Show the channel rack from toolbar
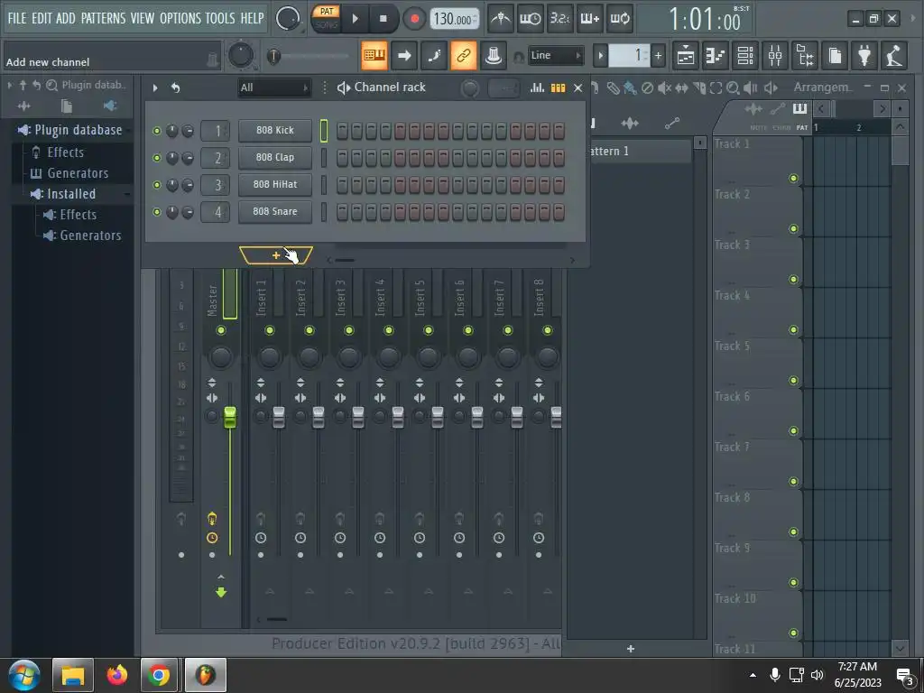 [x=745, y=56]
